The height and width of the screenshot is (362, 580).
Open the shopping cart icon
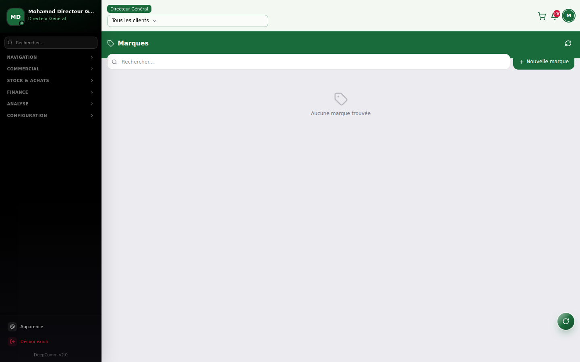[542, 16]
